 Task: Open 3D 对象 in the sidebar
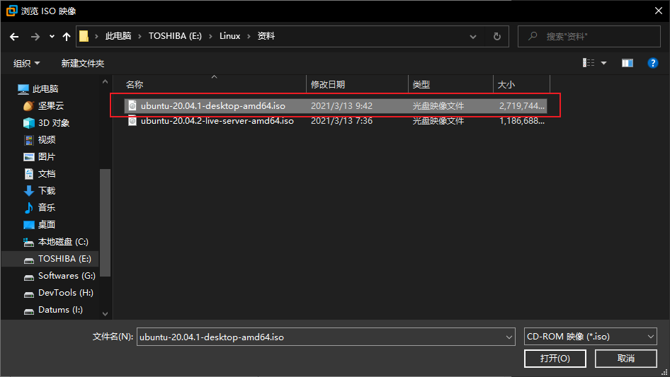click(46, 123)
